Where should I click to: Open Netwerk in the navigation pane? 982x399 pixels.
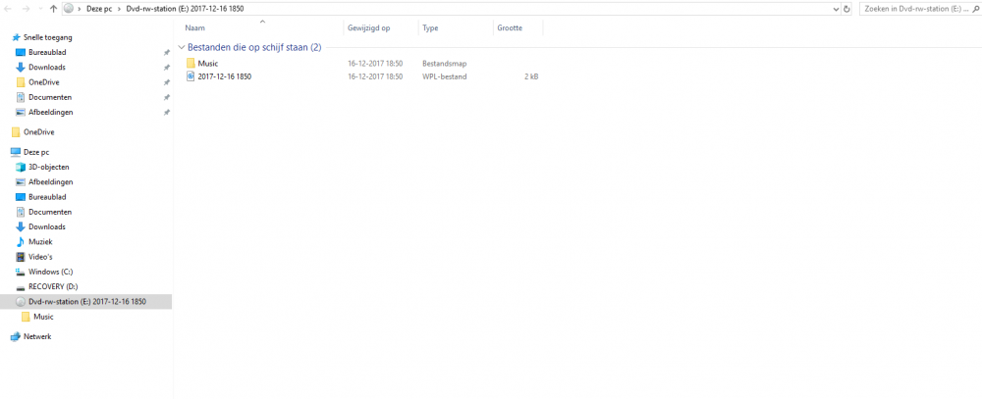pos(37,336)
